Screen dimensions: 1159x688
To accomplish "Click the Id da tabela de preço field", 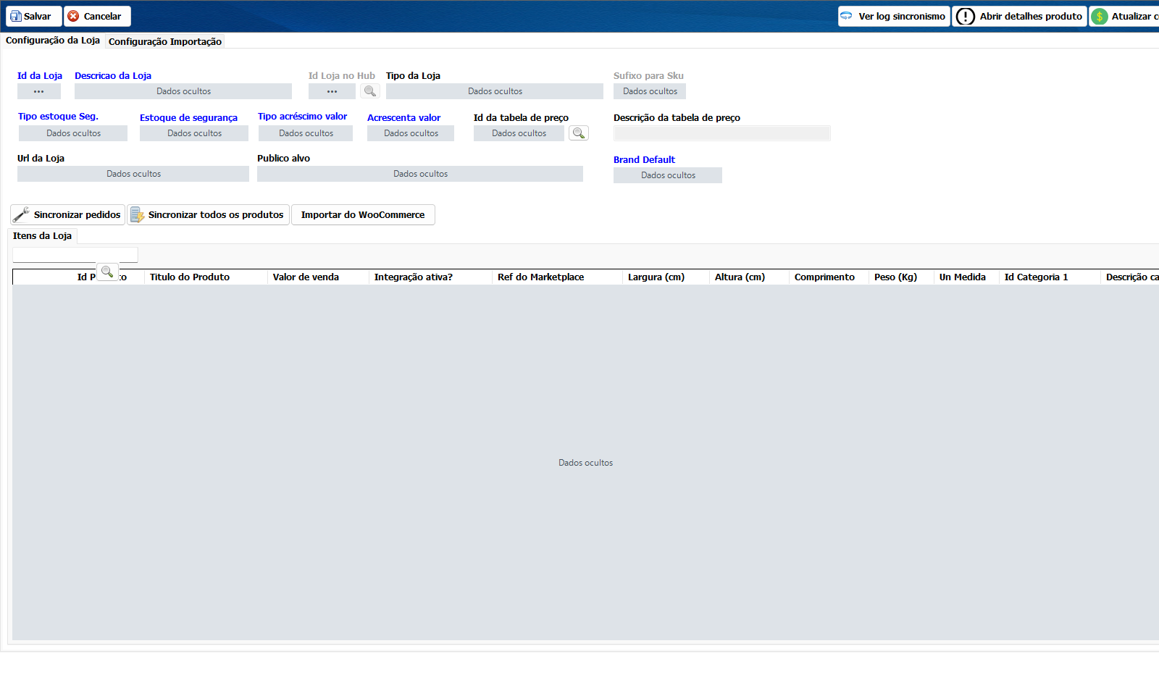I will [x=519, y=133].
